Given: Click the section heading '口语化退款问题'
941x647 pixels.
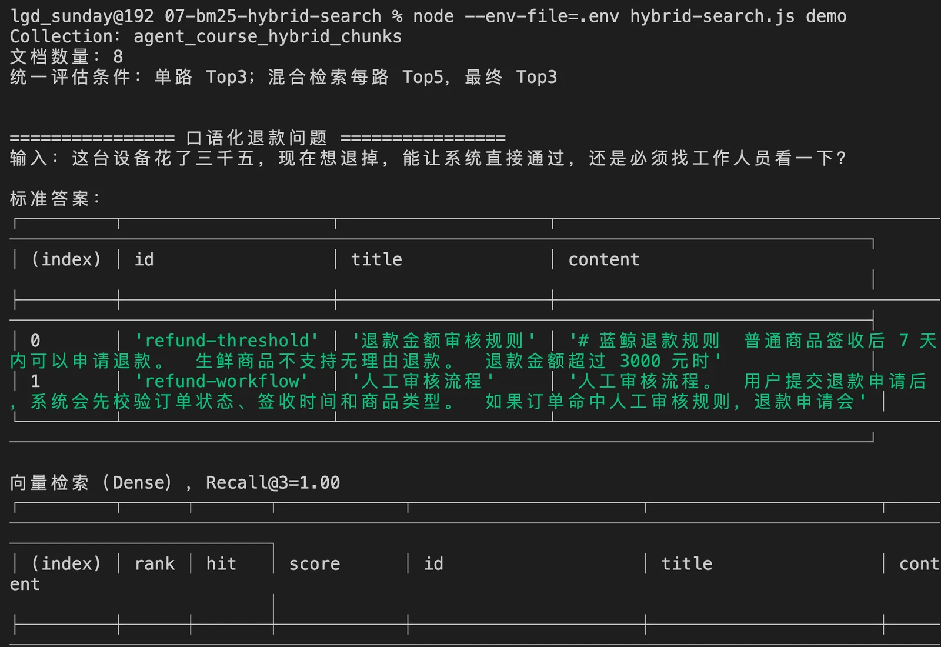Looking at the screenshot, I should coord(256,138).
